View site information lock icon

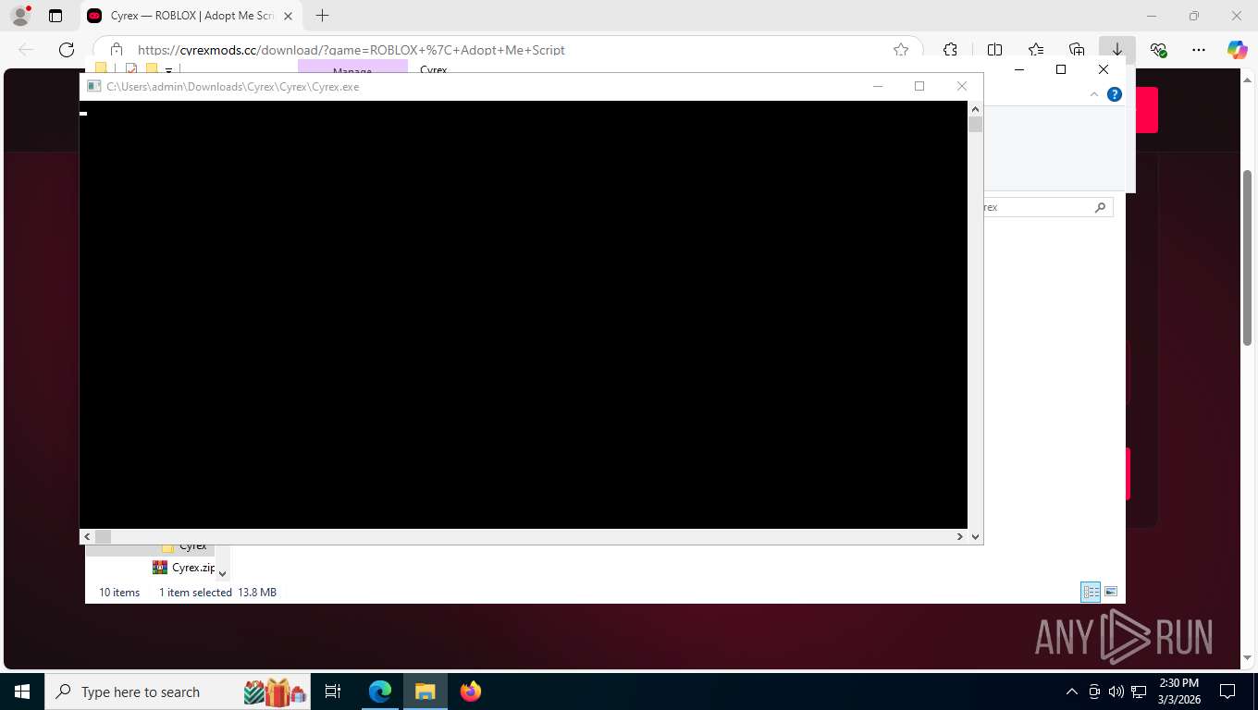tap(116, 50)
